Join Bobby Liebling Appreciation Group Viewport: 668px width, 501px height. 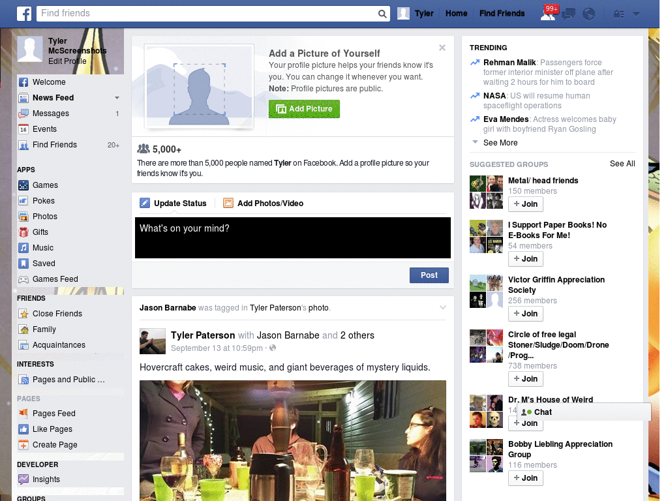point(525,478)
